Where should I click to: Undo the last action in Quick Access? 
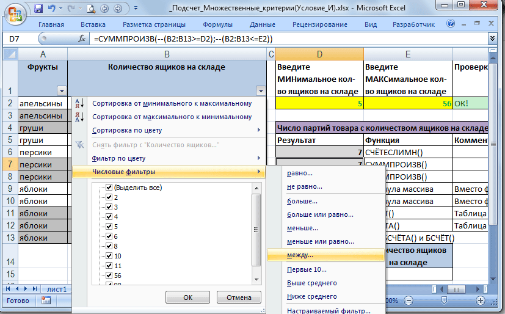click(x=53, y=9)
